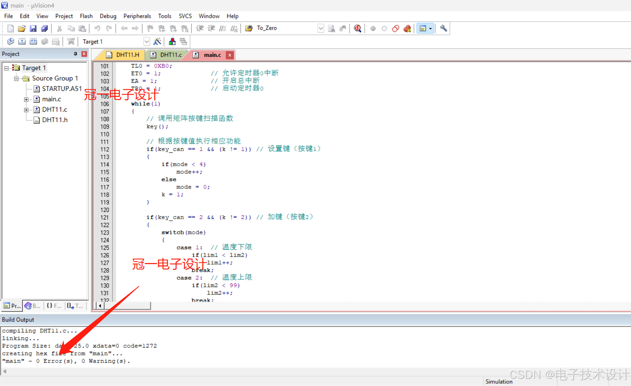Disable all breakpoints with the linked circles icon
This screenshot has height=386, width=631.
395,28
